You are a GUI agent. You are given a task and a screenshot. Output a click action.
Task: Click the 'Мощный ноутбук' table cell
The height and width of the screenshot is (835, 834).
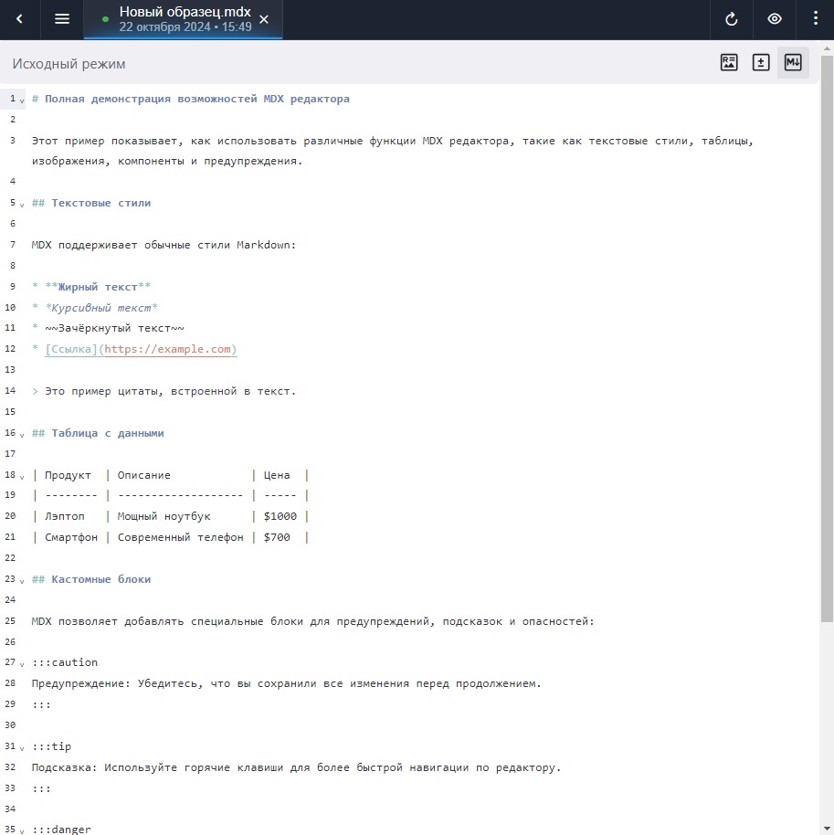tap(164, 516)
